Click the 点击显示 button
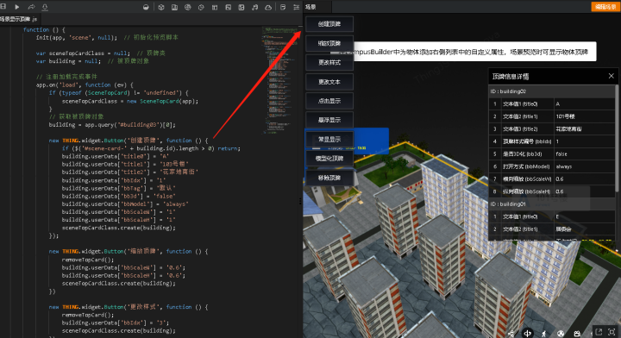621x338 pixels. (x=329, y=101)
